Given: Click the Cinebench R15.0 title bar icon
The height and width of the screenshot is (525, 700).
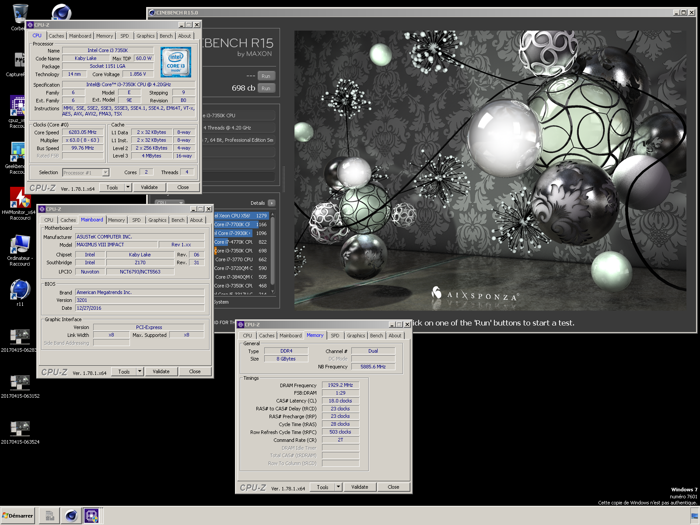Looking at the screenshot, I should pos(152,13).
